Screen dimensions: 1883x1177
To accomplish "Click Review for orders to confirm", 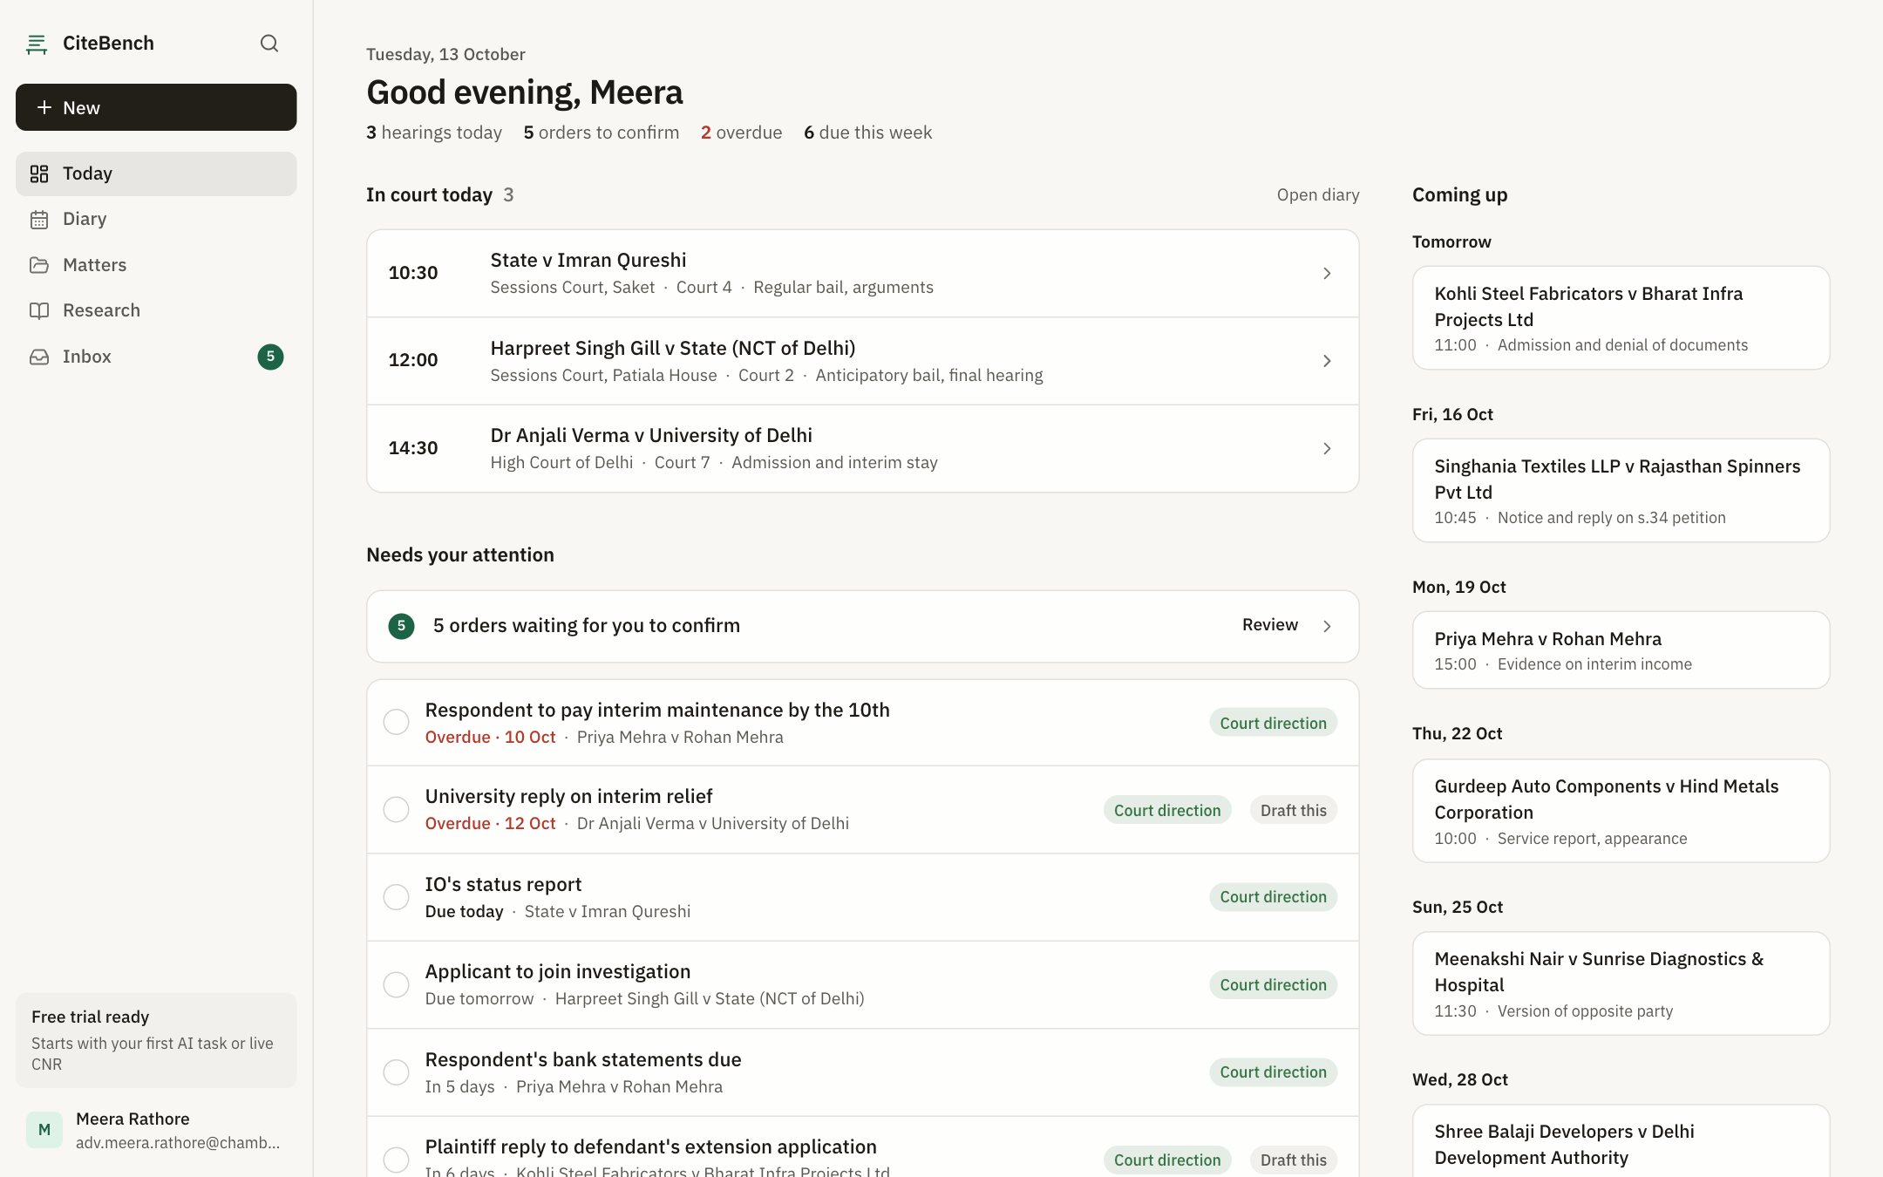I will point(1270,625).
